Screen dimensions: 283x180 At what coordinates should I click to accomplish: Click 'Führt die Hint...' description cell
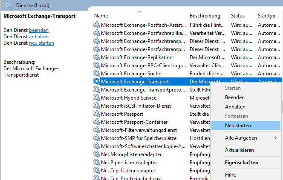207,25
